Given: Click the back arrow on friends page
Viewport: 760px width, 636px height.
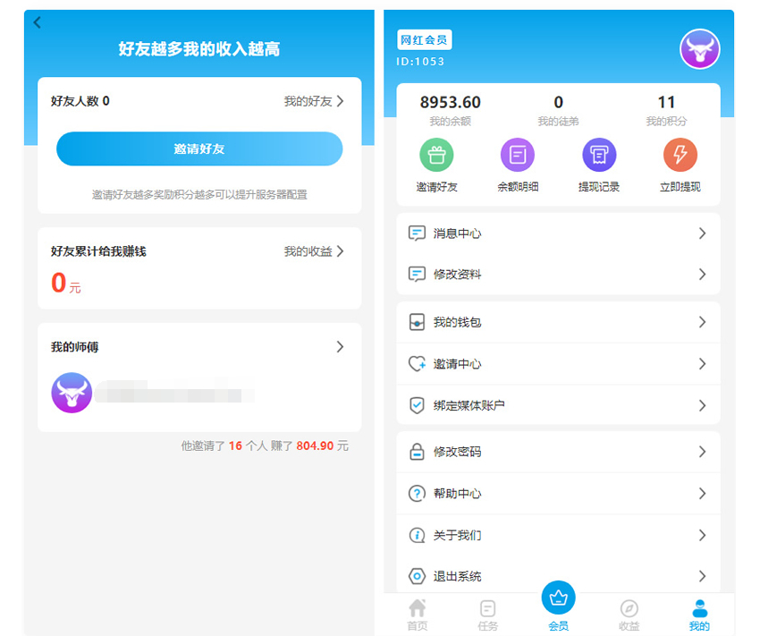Looking at the screenshot, I should [38, 23].
